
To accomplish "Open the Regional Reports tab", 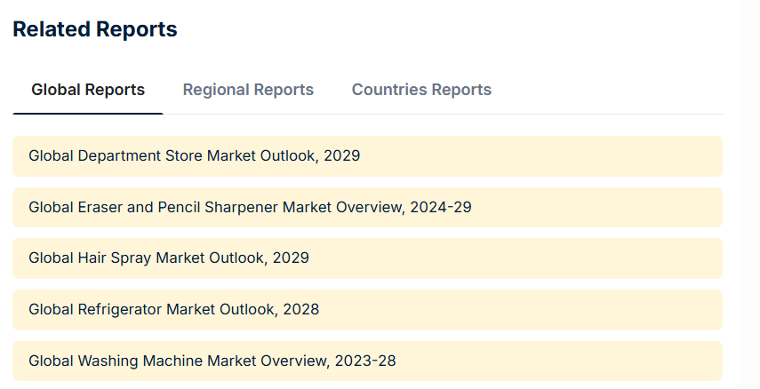I will click(248, 90).
